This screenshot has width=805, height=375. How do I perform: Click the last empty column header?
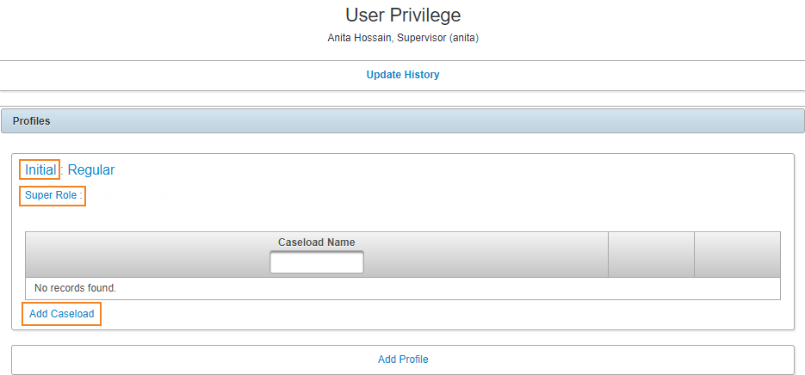(x=737, y=255)
